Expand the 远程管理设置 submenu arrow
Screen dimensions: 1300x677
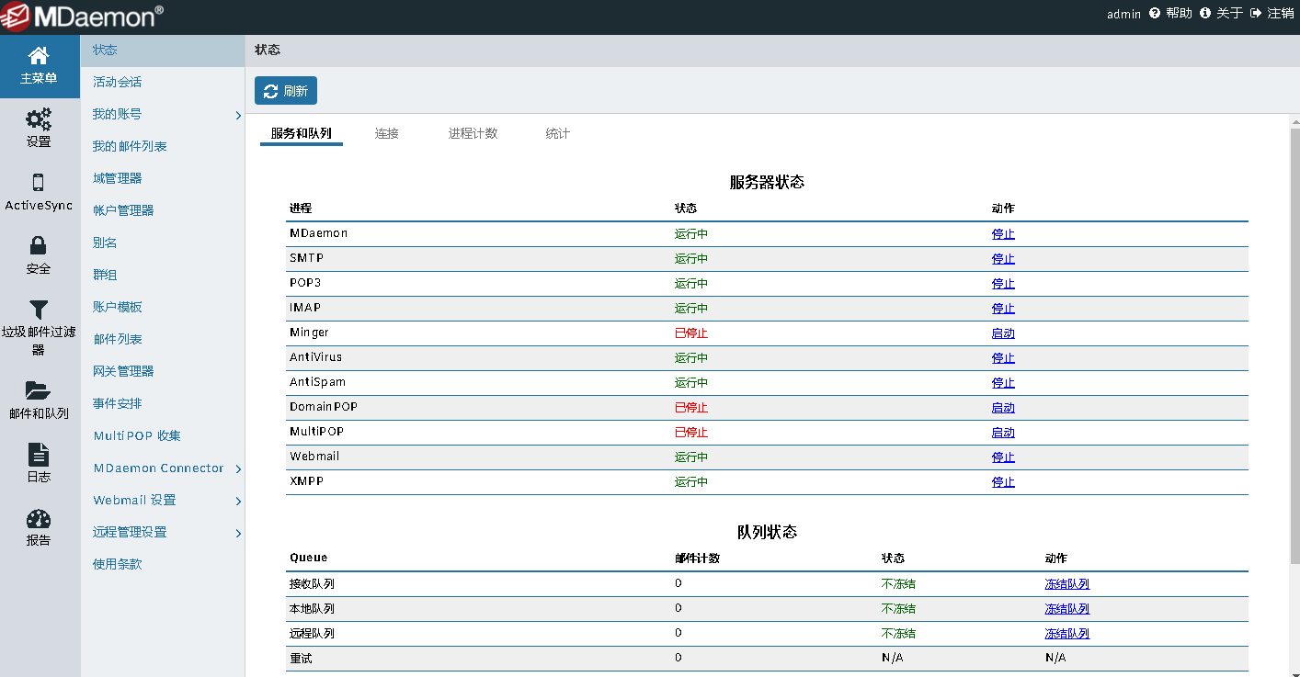pyautogui.click(x=238, y=534)
